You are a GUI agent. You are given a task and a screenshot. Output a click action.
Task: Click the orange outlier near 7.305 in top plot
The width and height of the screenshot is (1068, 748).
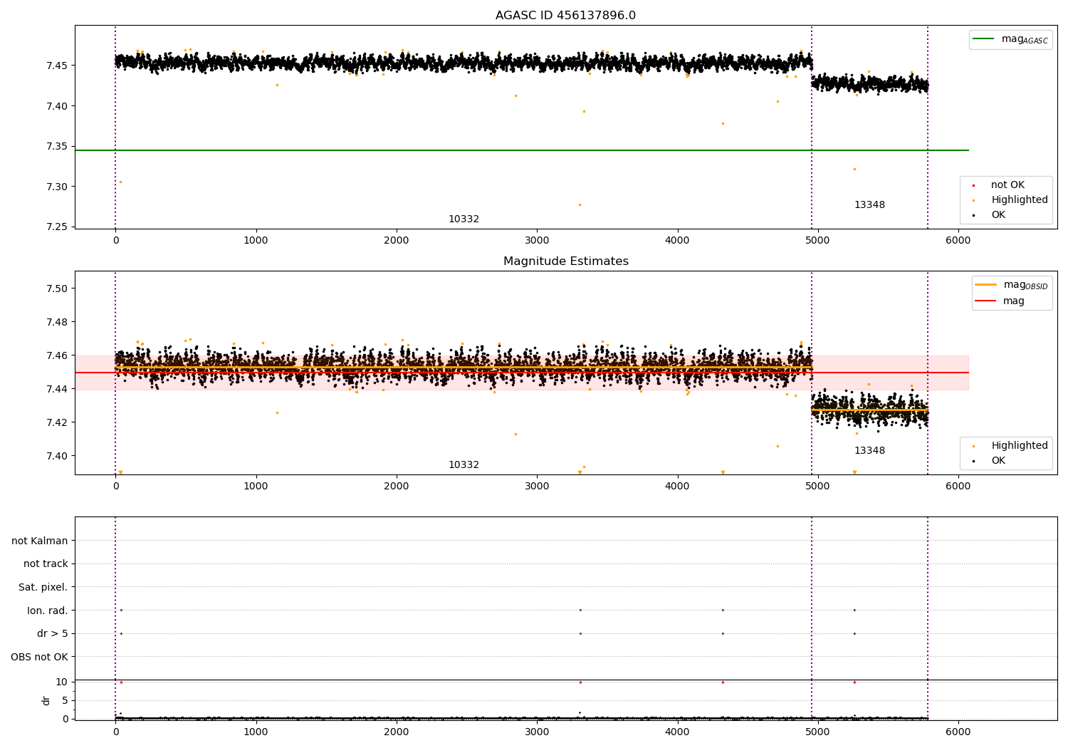coord(120,182)
